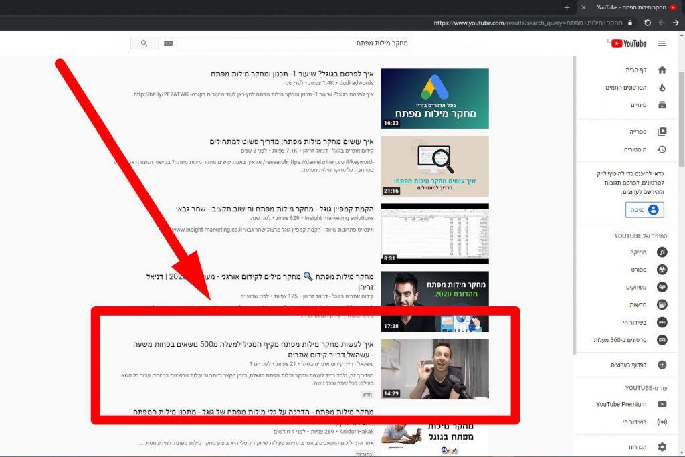Close the YouTube browser tab
The width and height of the screenshot is (685, 457).
pos(583,7)
